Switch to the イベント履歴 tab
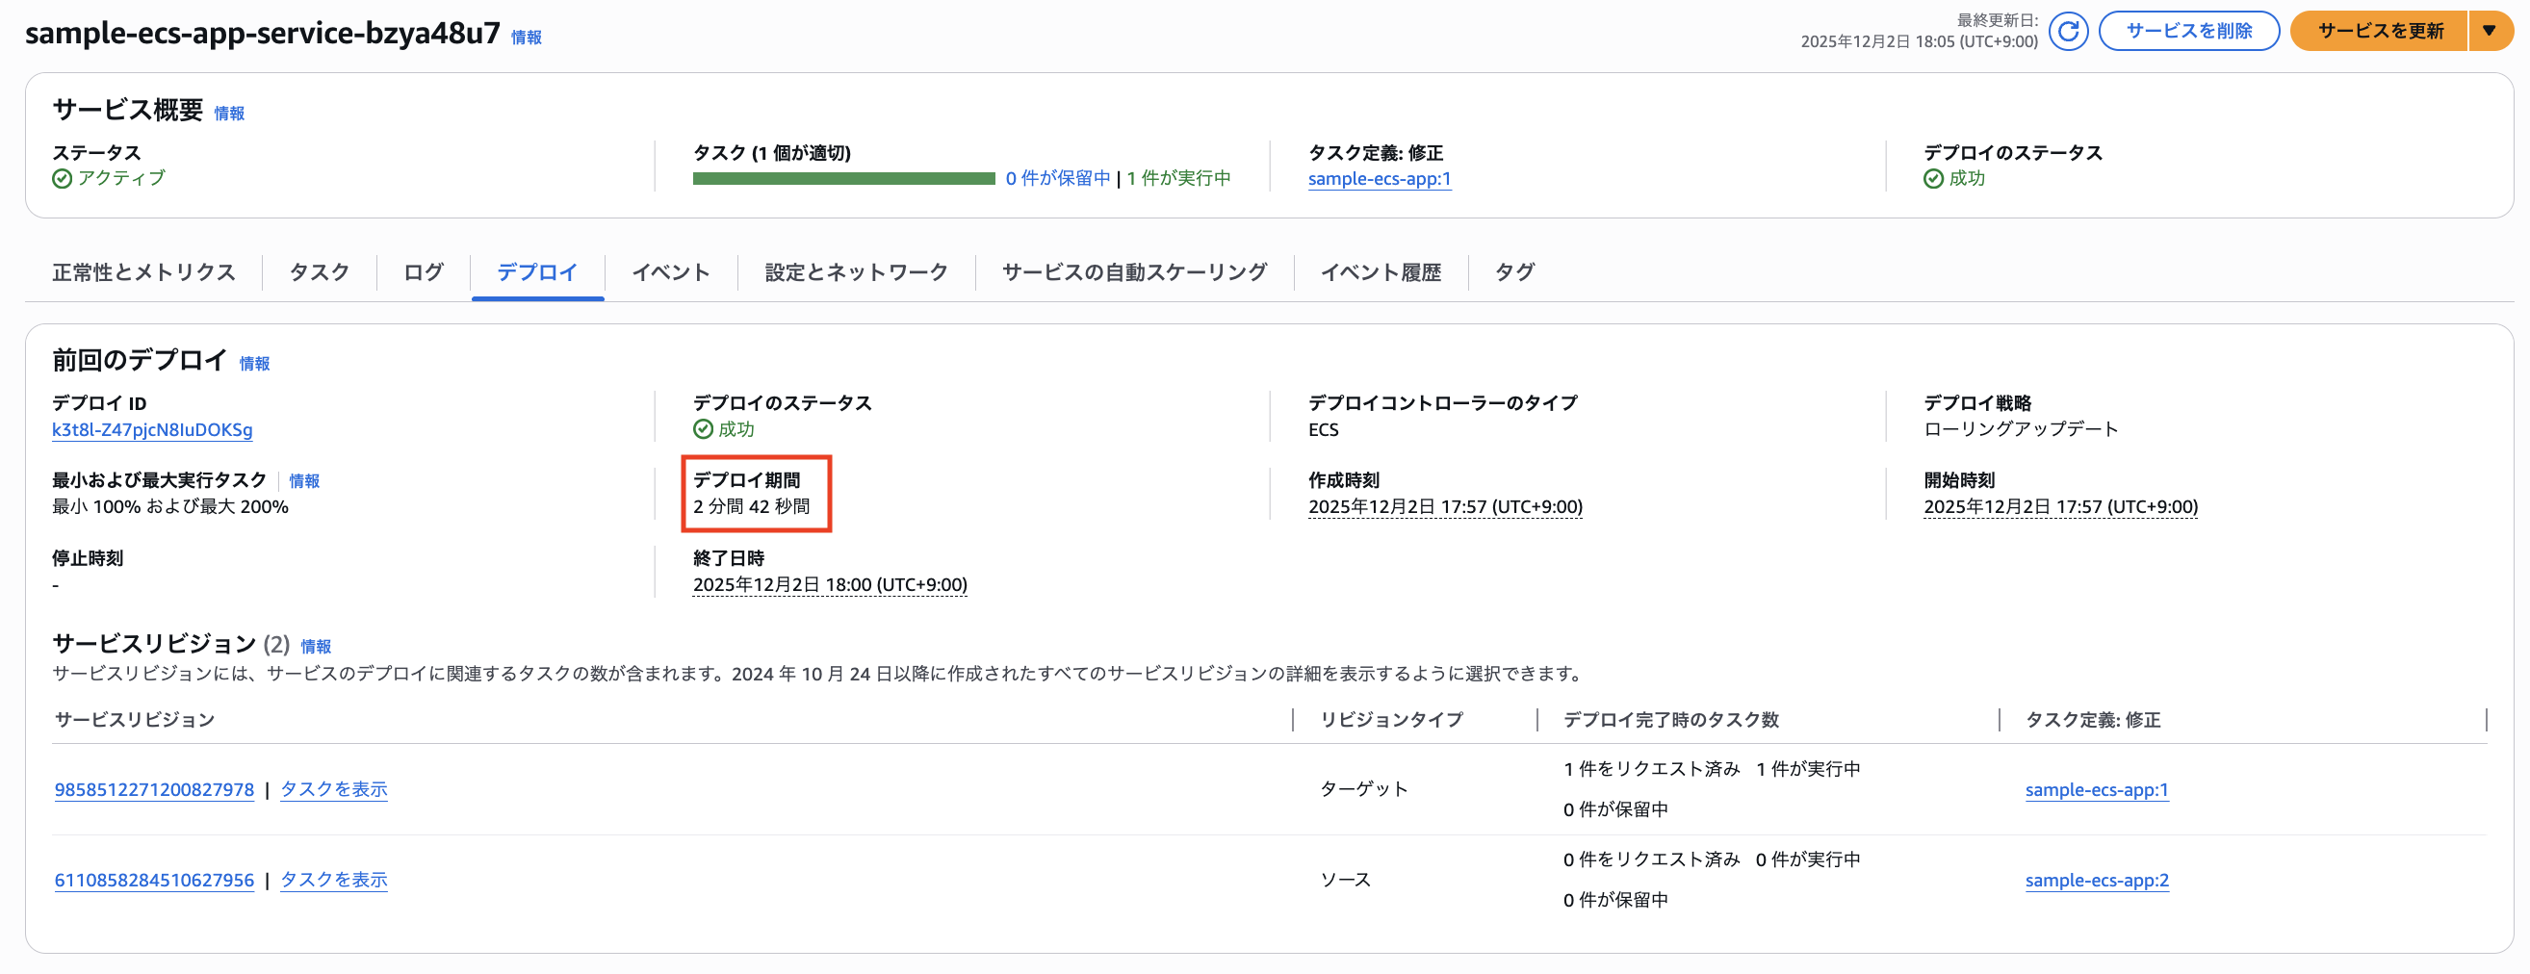 [x=1382, y=272]
